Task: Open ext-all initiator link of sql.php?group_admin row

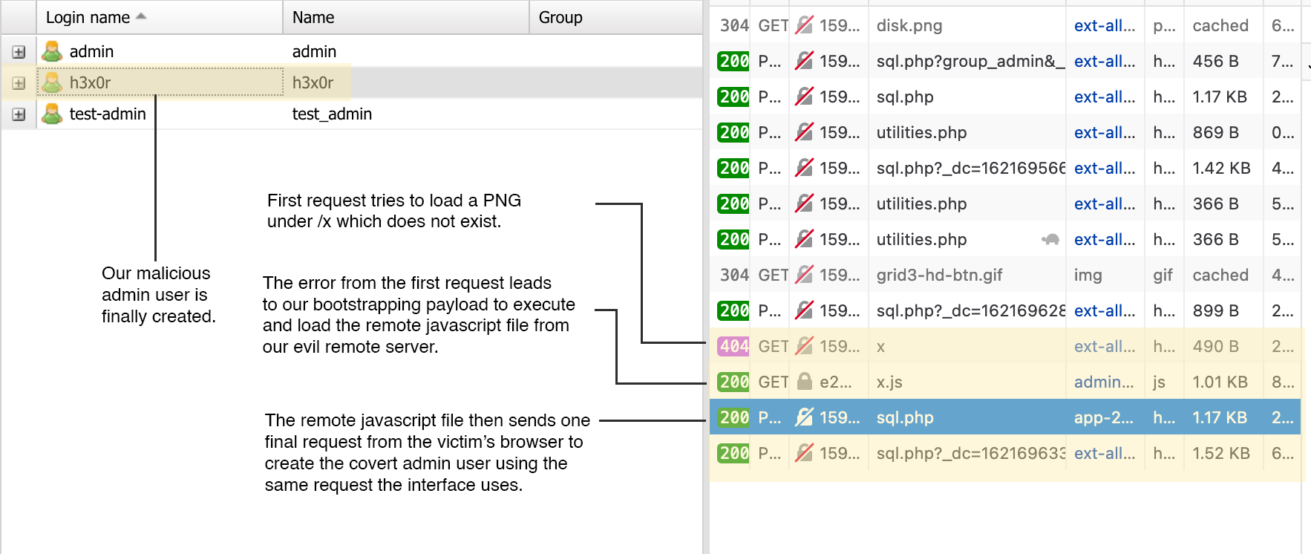Action: 1105,61
